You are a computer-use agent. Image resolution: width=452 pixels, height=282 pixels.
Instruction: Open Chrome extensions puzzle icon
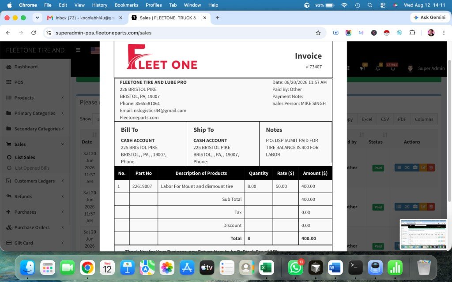(x=412, y=33)
